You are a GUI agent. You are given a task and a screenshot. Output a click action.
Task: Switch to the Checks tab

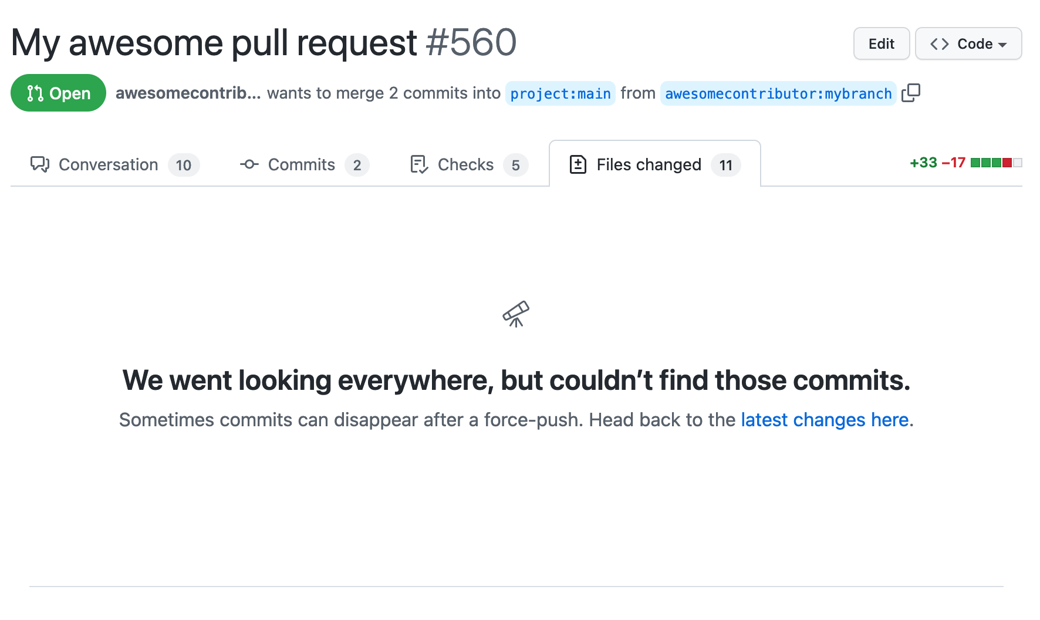[x=465, y=164]
